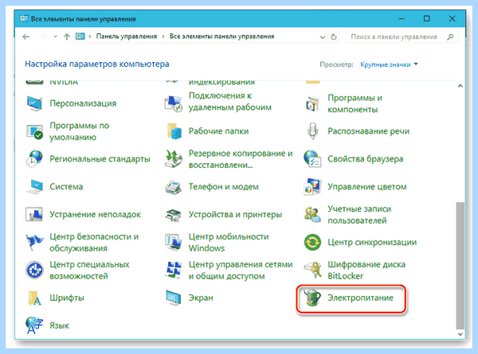Open the Система computer icon
The height and width of the screenshot is (354, 478).
click(x=34, y=187)
